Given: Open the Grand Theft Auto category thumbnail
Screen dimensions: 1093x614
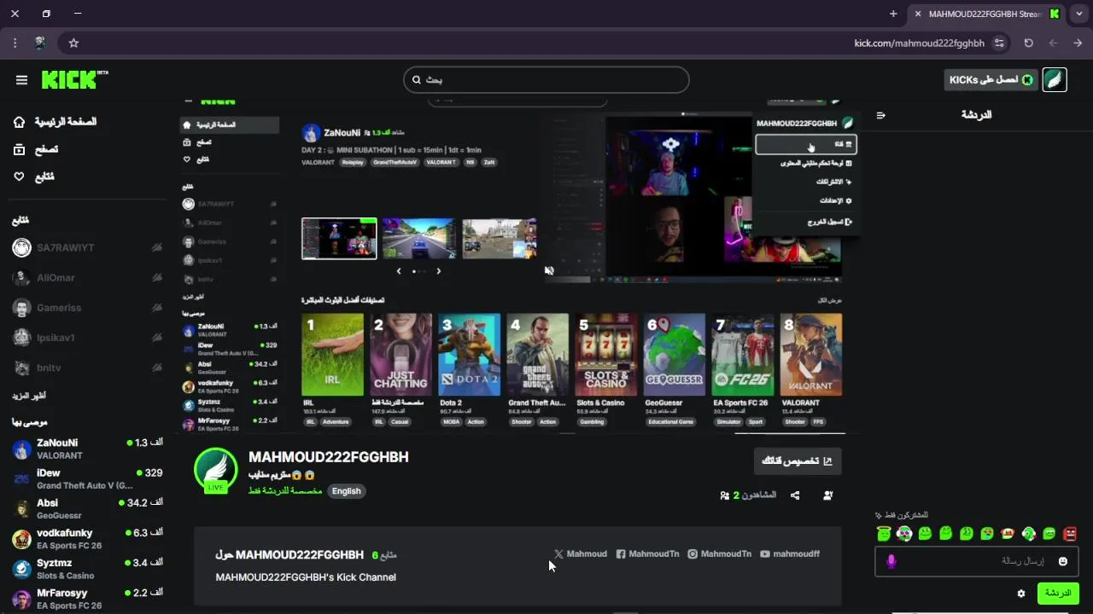Looking at the screenshot, I should pos(537,355).
